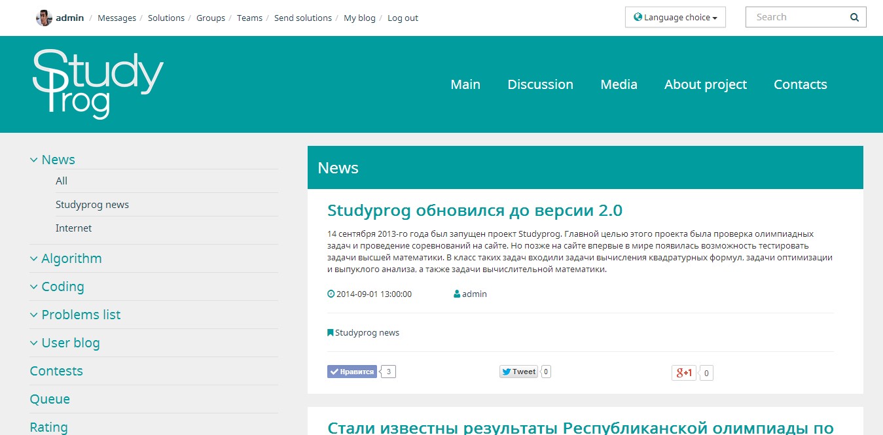Screen dimensions: 883x435
Task: Select Internet under News
Action: 73,228
